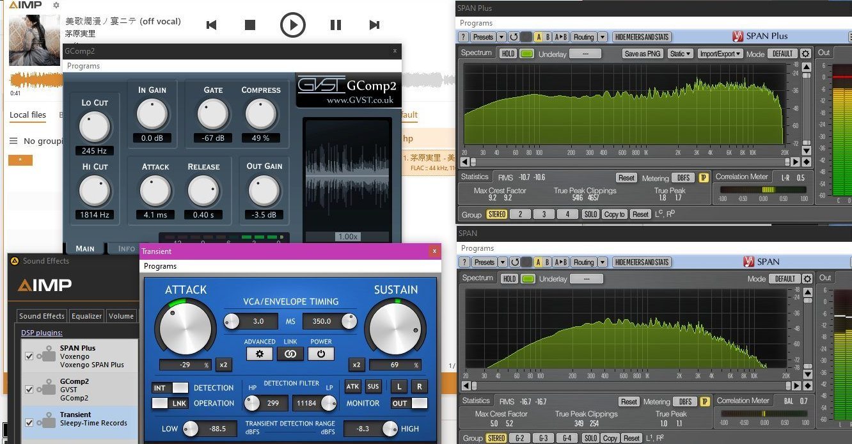Click the GComp2 Lo Cut knob
This screenshot has height=444, width=852.
tap(95, 127)
